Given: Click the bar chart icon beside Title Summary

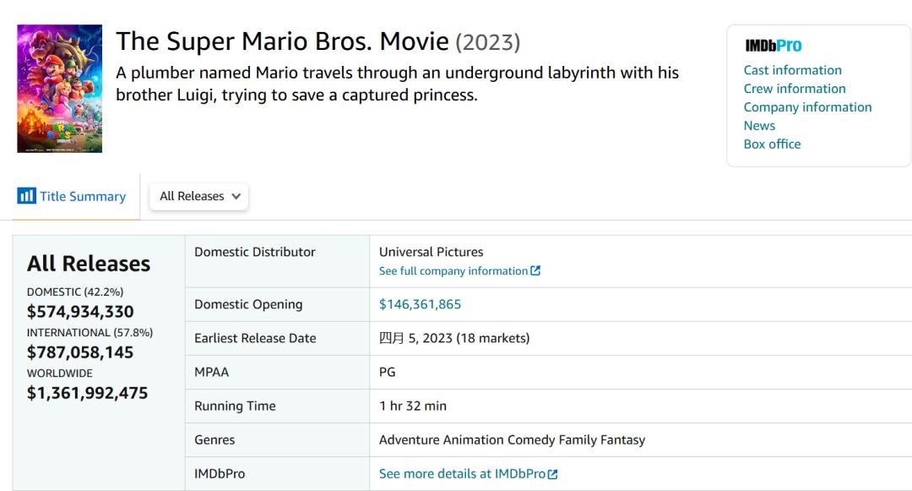Looking at the screenshot, I should click(26, 196).
